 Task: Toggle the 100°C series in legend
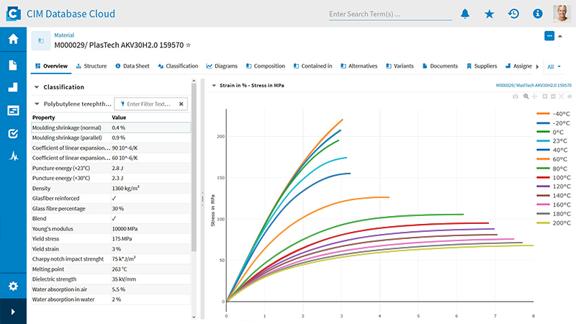point(553,177)
